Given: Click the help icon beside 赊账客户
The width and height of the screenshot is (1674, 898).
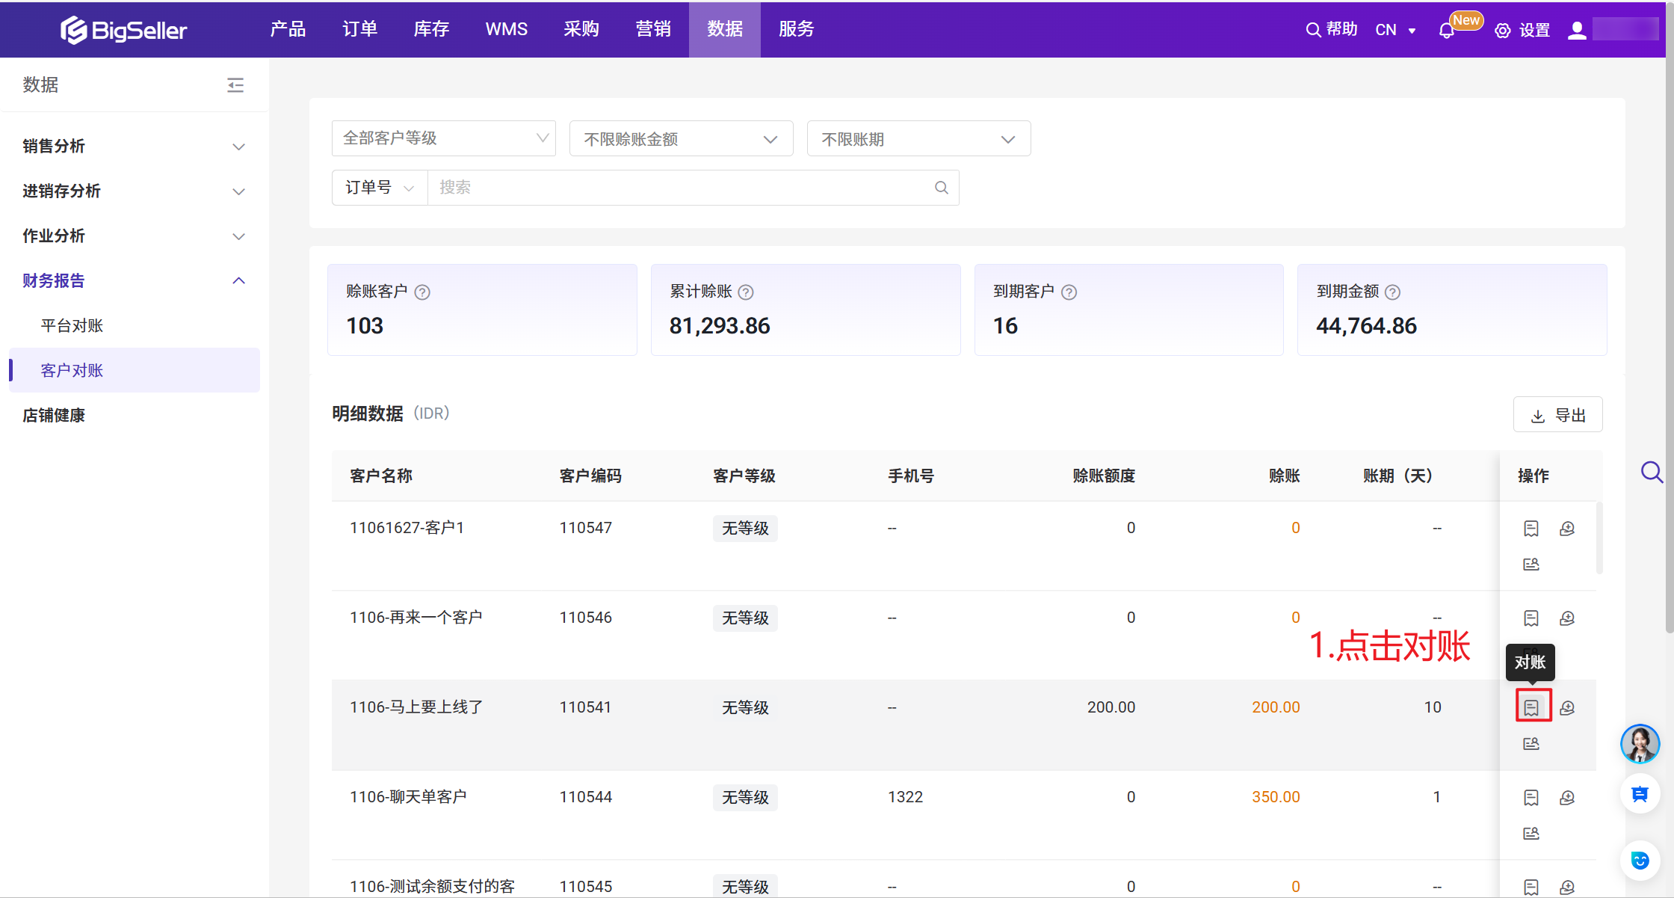Looking at the screenshot, I should (x=422, y=292).
